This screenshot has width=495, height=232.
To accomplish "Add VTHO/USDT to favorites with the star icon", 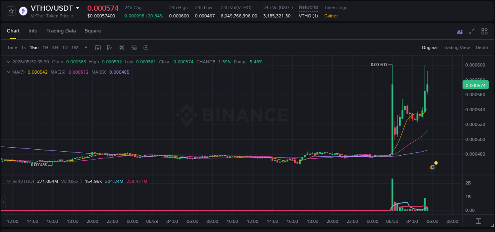I will (x=11, y=11).
